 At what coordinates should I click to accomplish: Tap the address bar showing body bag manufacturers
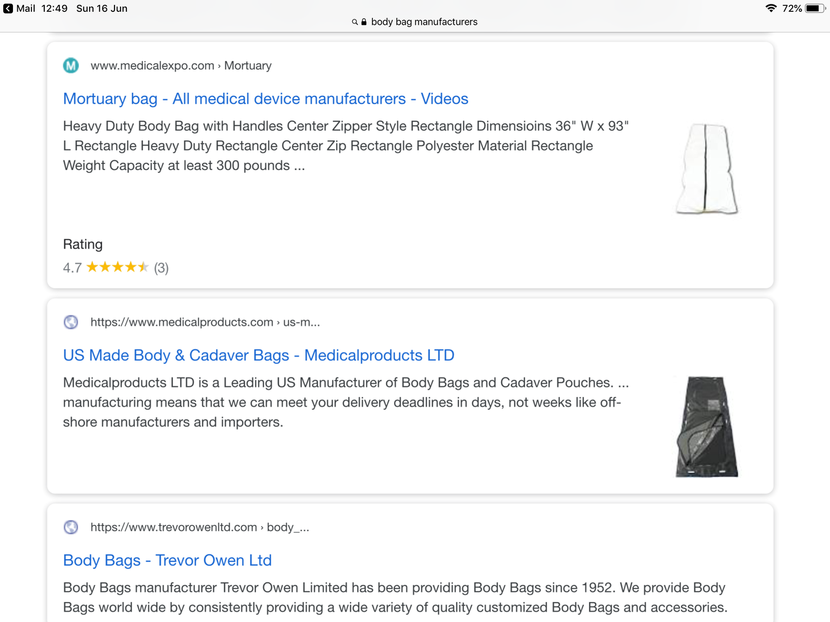pyautogui.click(x=415, y=22)
